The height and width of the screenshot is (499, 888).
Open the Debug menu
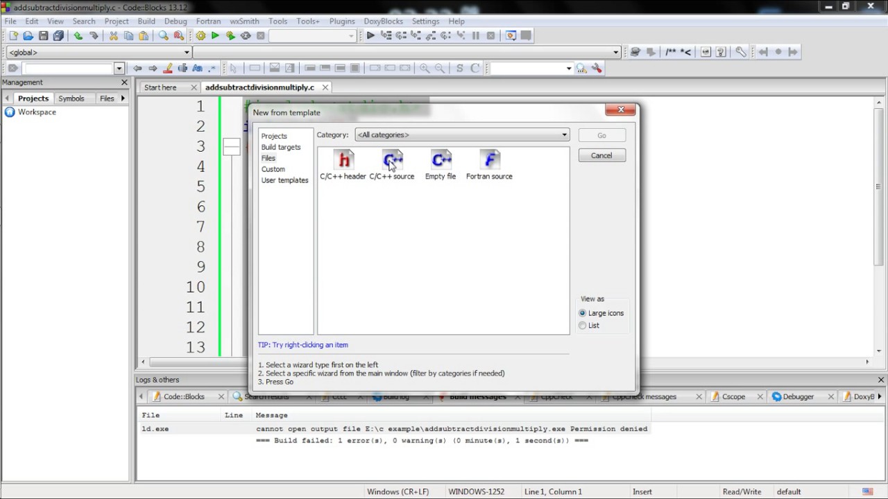176,21
